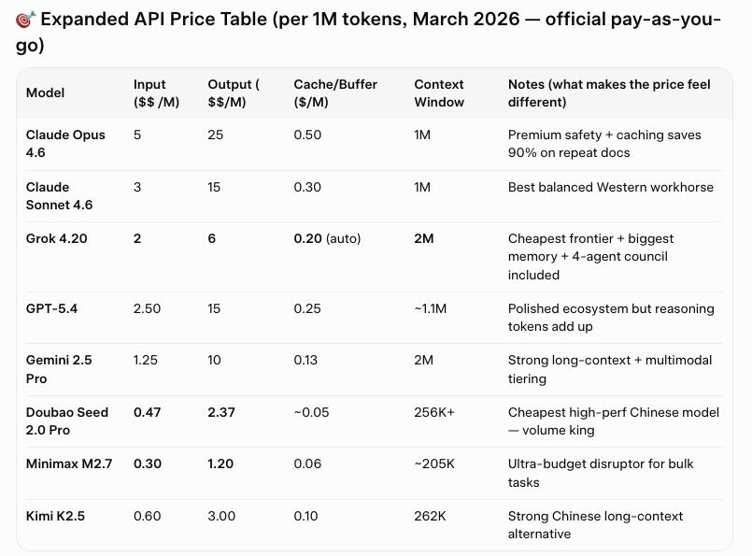Screen dimensions: 752x556
Task: Select the Gemini 2.5 Pro row label
Action: tap(59, 369)
